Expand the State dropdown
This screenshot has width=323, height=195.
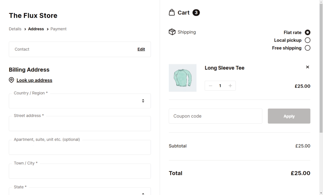coord(80,192)
